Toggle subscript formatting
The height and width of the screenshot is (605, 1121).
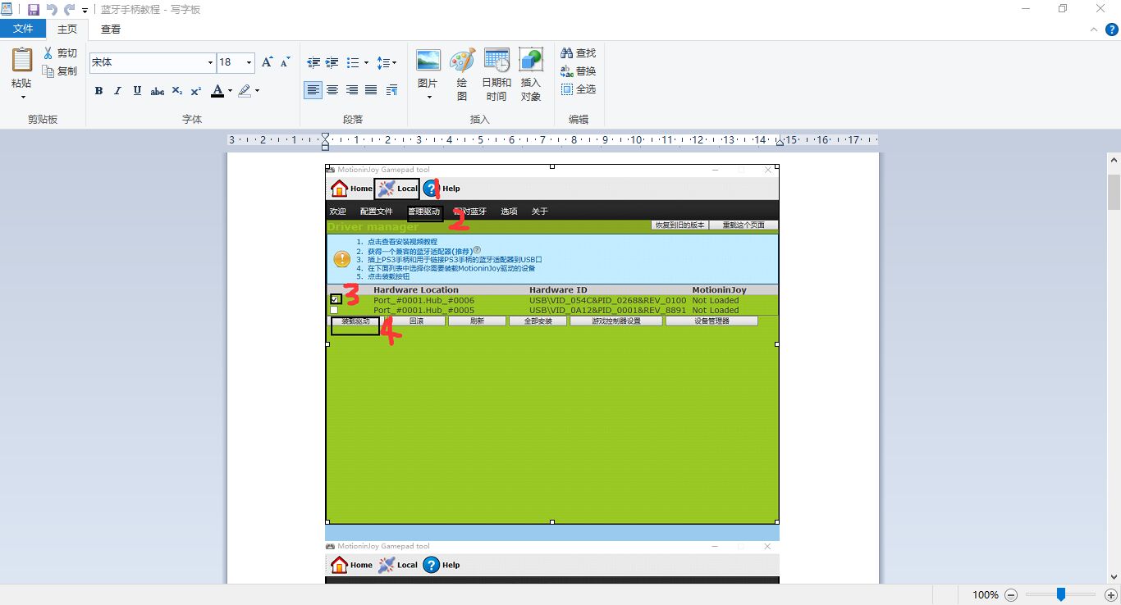[177, 91]
